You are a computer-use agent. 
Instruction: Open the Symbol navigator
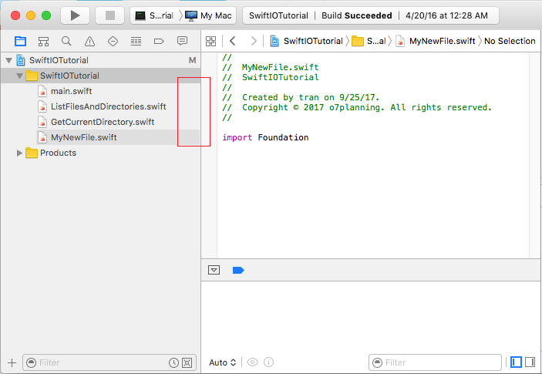(x=43, y=41)
